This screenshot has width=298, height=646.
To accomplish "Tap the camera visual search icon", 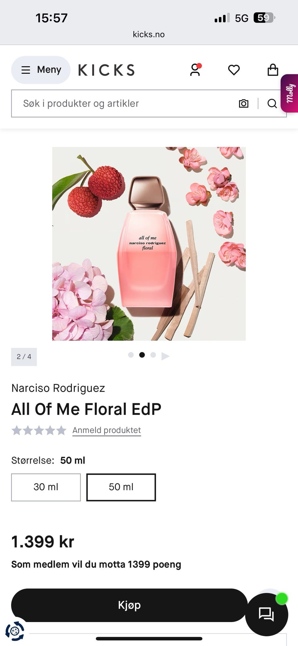I will 243,104.
